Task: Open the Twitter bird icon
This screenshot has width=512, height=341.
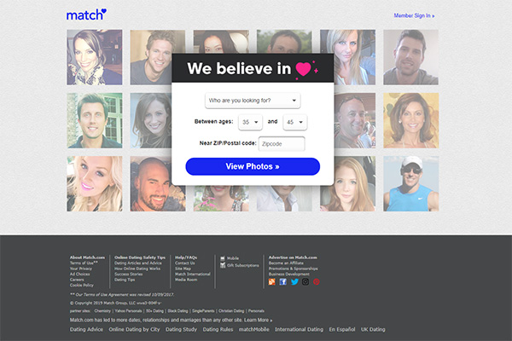Action: tap(294, 281)
